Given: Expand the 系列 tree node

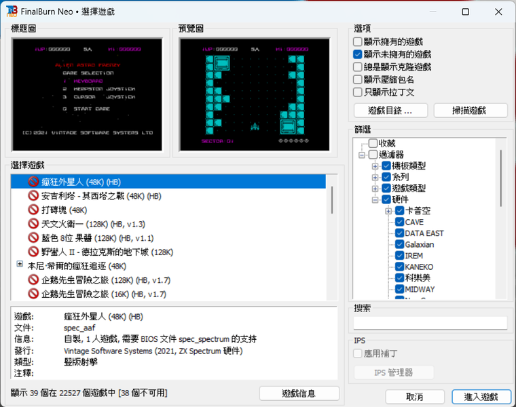Looking at the screenshot, I should pyautogui.click(x=375, y=178).
